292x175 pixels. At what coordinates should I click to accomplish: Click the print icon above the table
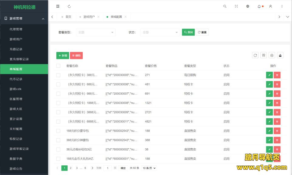272,55
